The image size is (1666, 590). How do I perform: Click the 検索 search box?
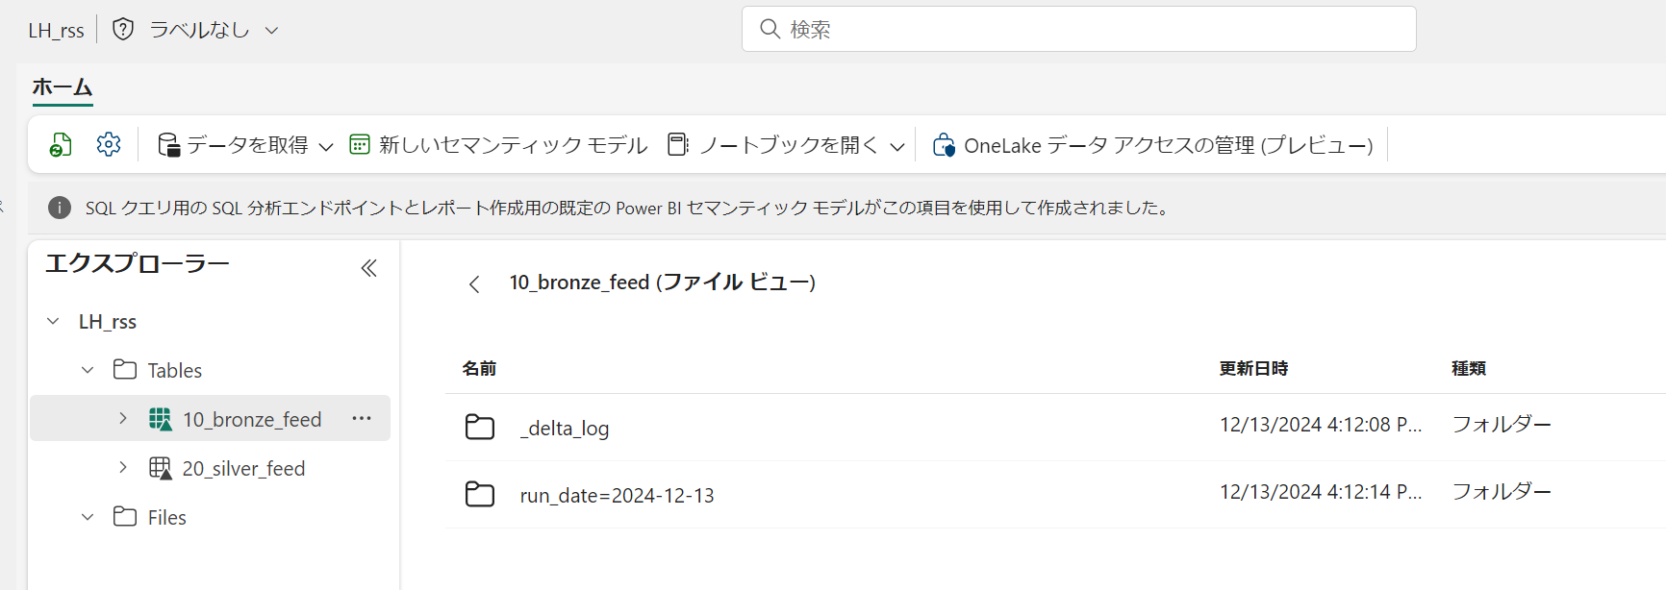(1078, 29)
